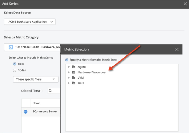Close the Add Series dialog
This screenshot has height=133, width=189.
point(185,4)
